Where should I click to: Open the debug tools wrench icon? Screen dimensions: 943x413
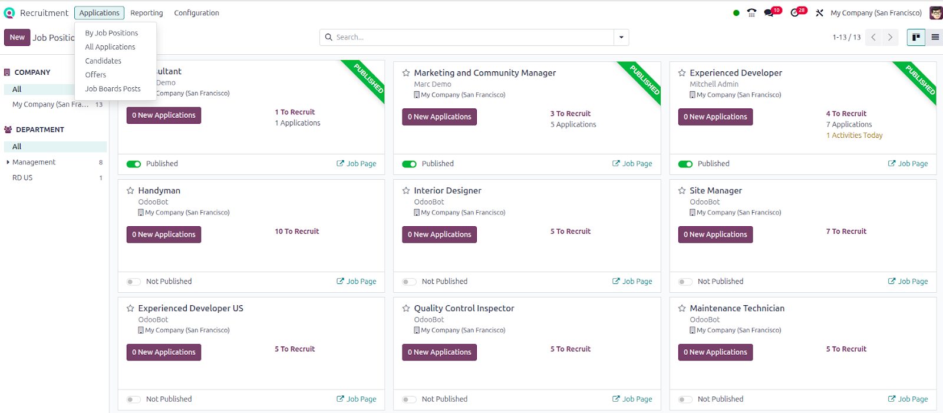819,13
